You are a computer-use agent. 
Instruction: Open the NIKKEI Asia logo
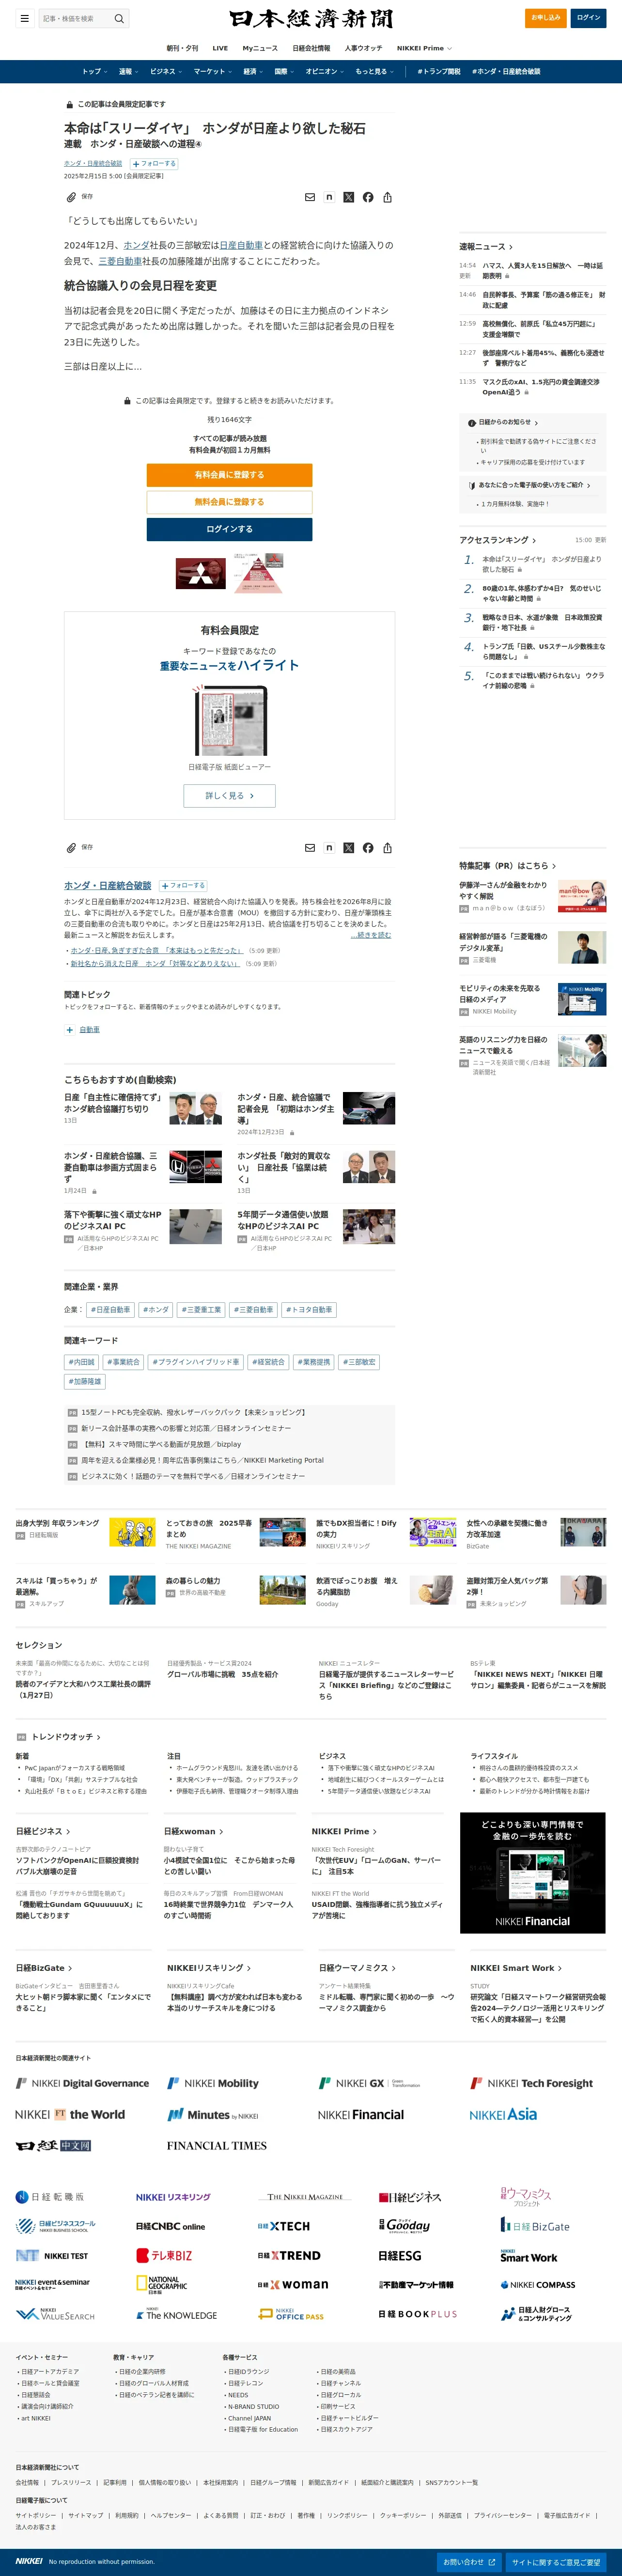[x=503, y=2114]
